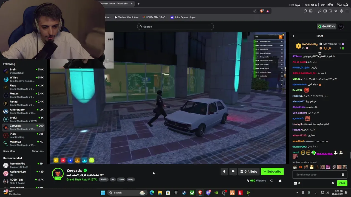Open Grand Theft Auto V category link

coord(82,179)
